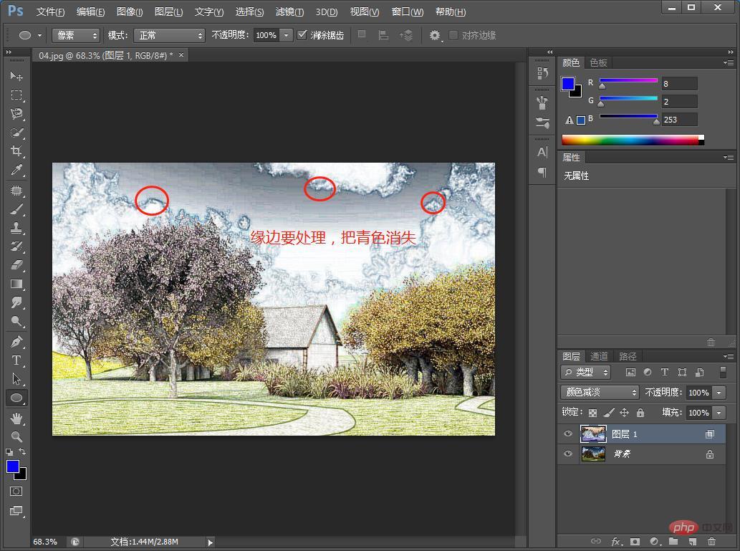This screenshot has width=740, height=551.
Task: Click the 图层 1 layer thumbnail
Action: [593, 433]
